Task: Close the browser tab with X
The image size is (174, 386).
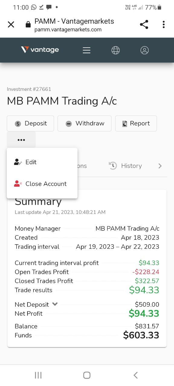Action: pos(11,24)
